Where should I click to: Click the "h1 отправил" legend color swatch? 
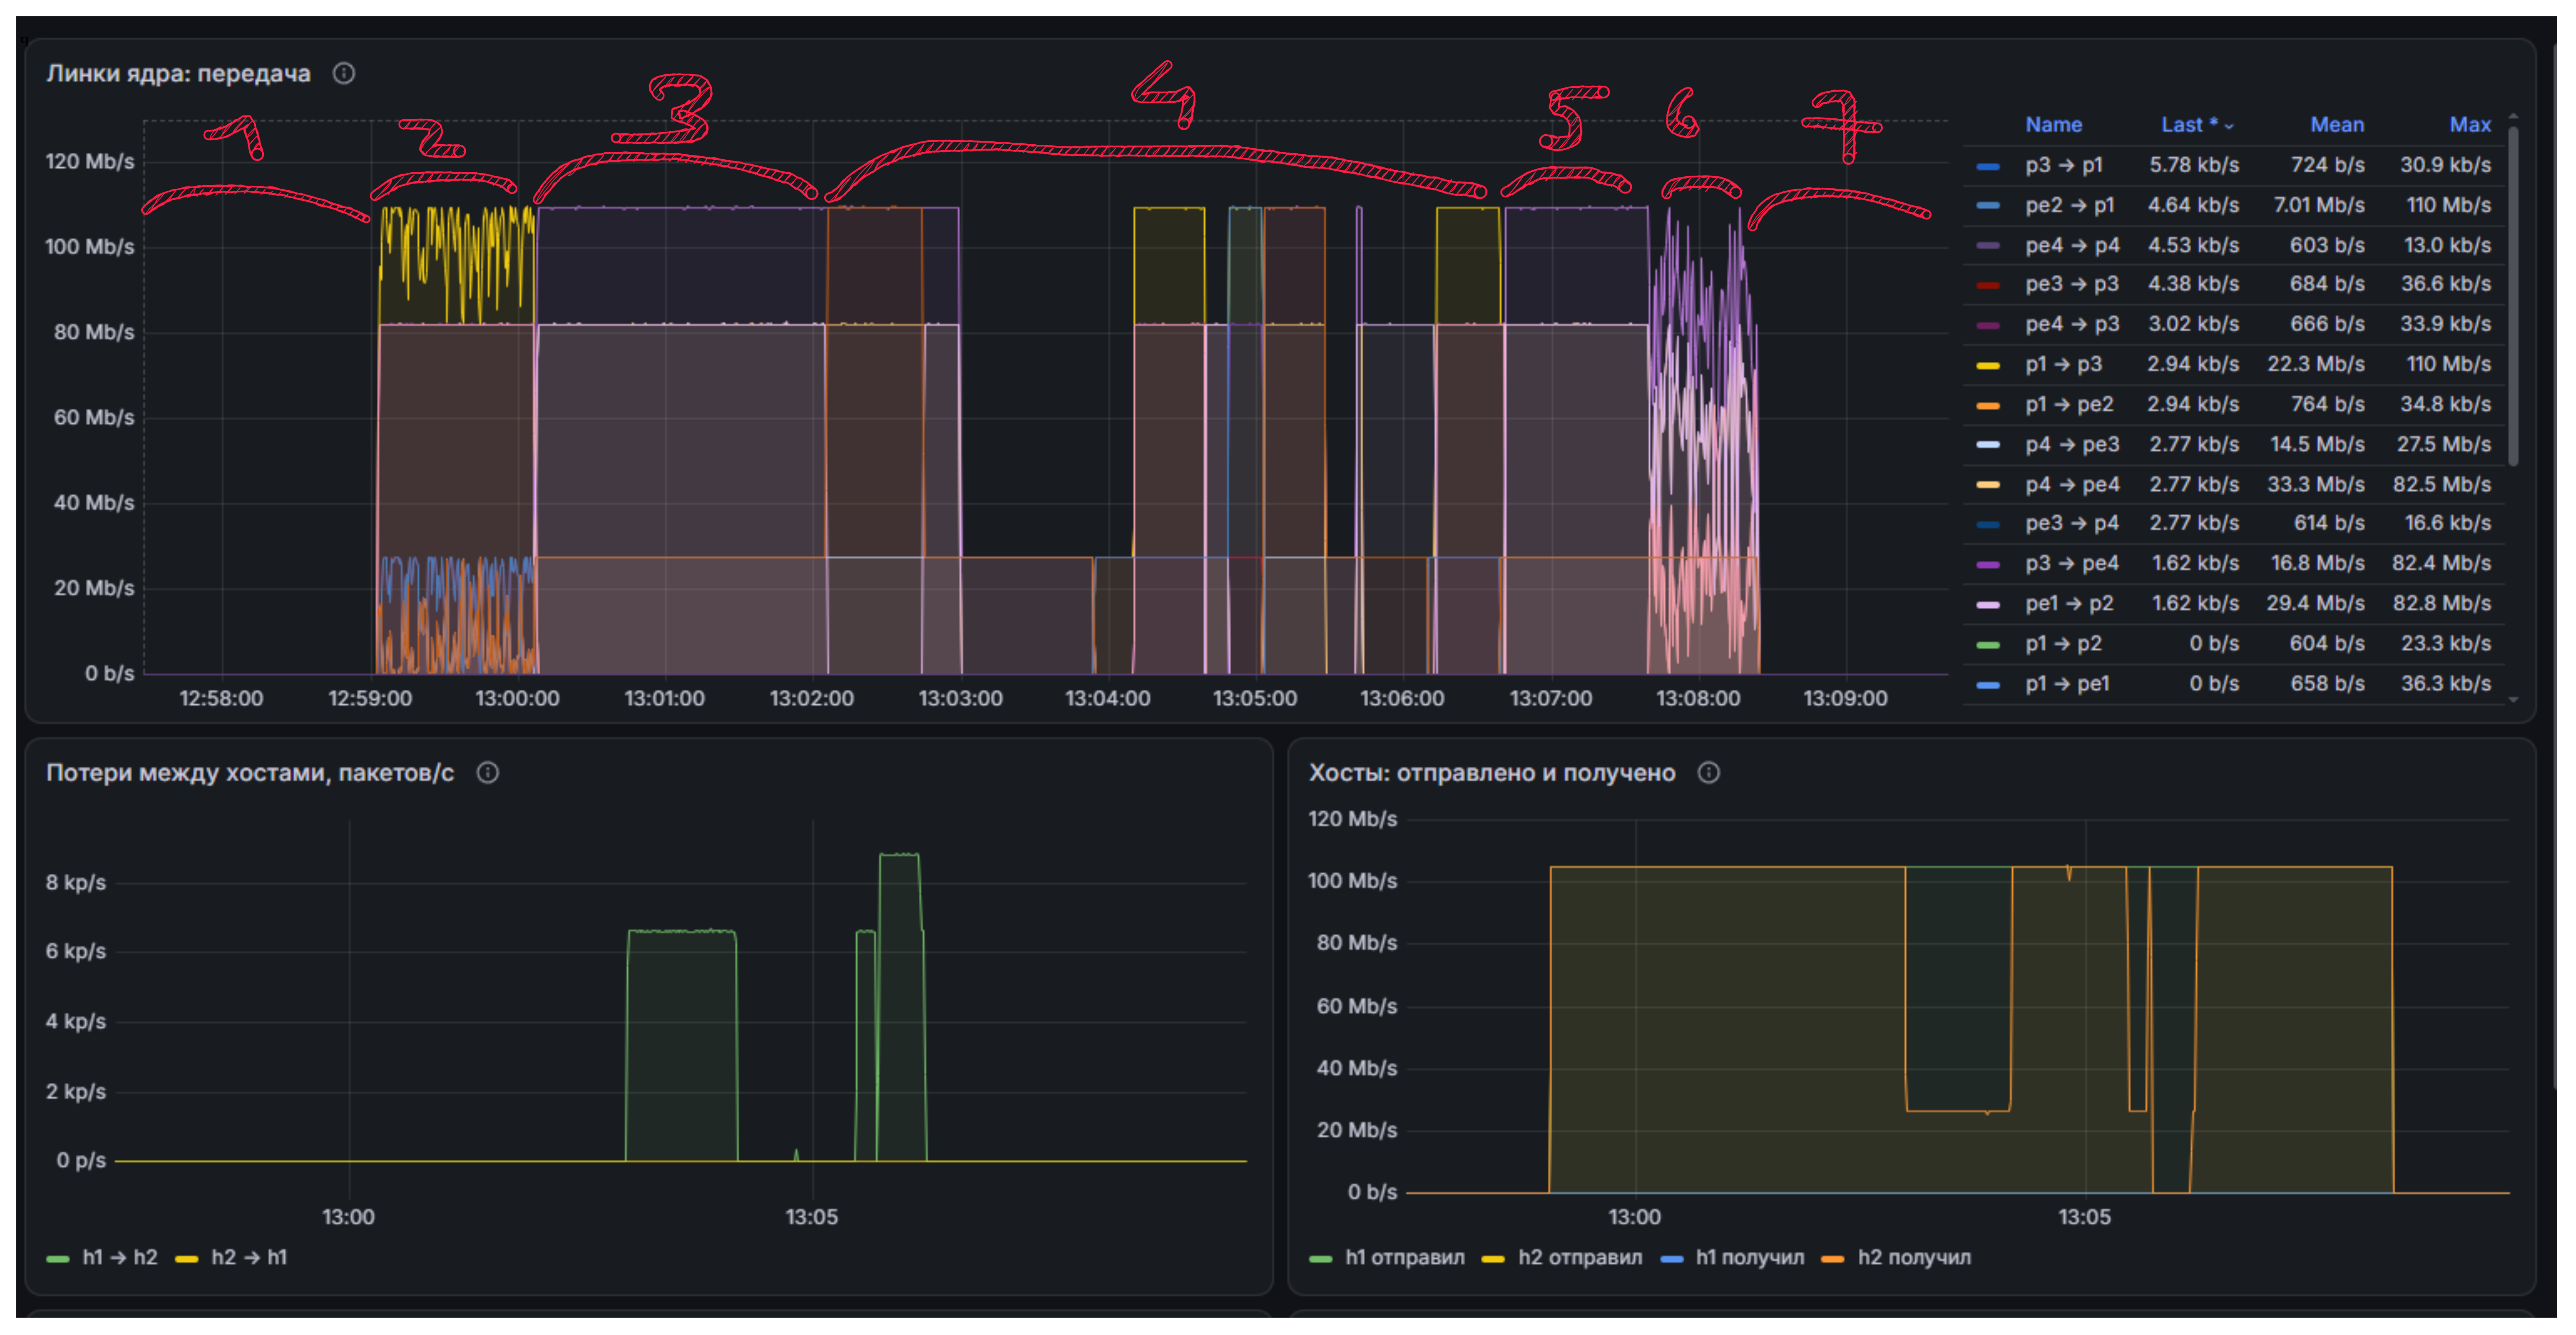pyautogui.click(x=1321, y=1258)
